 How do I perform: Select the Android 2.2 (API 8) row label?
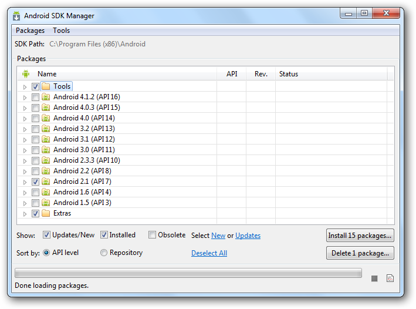tap(82, 171)
